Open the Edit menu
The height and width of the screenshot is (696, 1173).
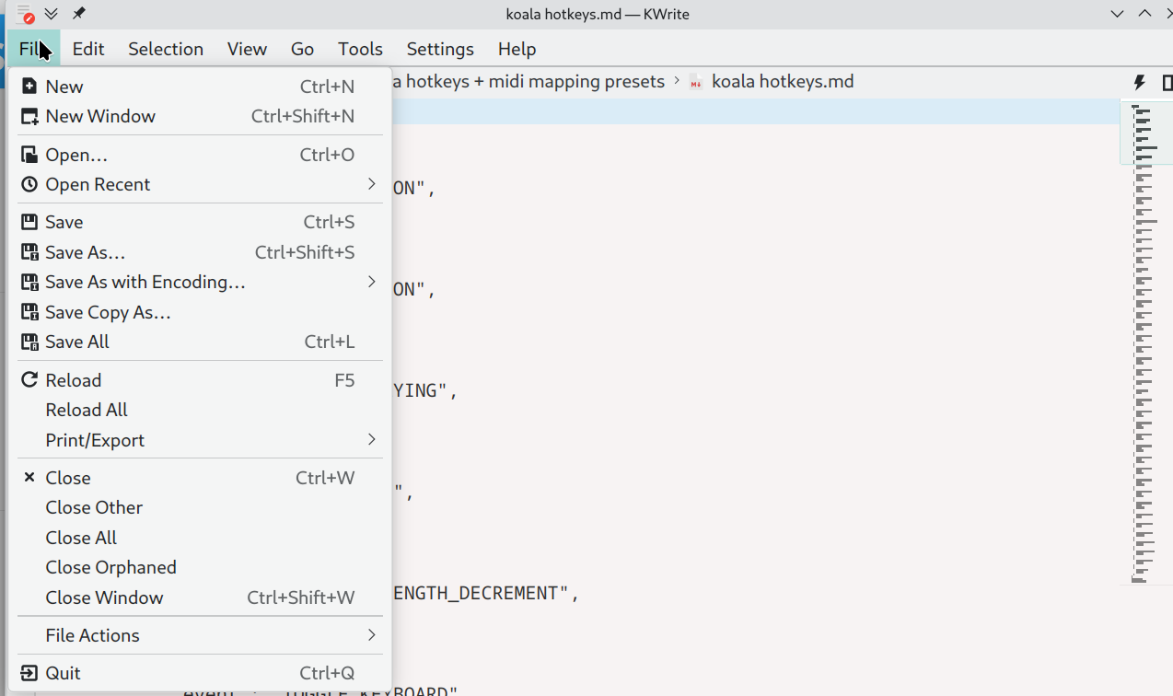(88, 49)
